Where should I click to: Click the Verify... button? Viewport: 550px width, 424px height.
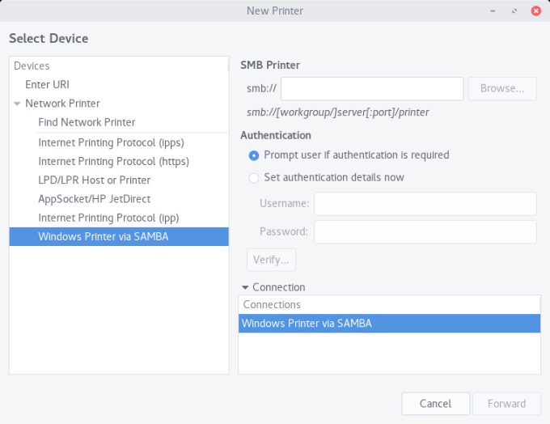pyautogui.click(x=271, y=260)
